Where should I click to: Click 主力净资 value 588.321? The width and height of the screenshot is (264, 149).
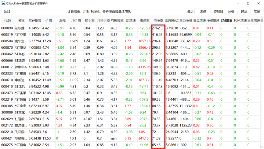point(186,41)
